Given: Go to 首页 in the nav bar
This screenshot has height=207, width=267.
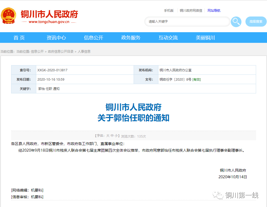Looking at the screenshot, I should (19, 38).
